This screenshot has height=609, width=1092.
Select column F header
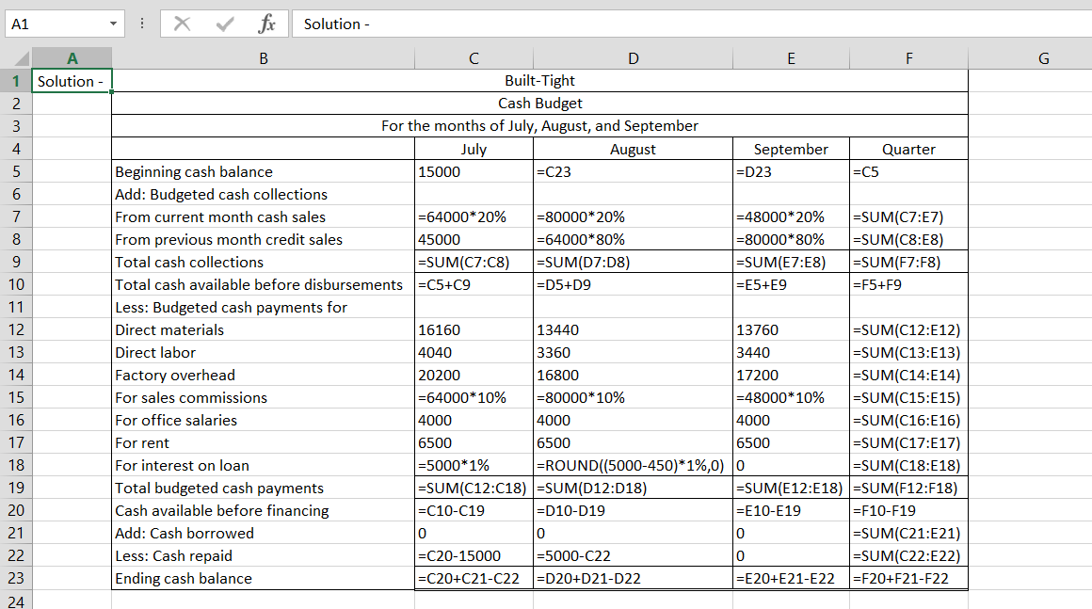click(908, 58)
